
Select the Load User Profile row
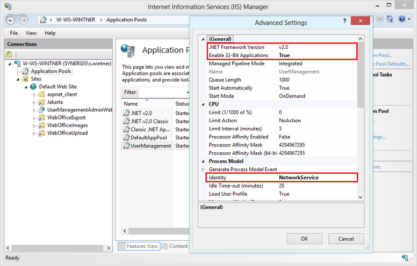point(282,194)
